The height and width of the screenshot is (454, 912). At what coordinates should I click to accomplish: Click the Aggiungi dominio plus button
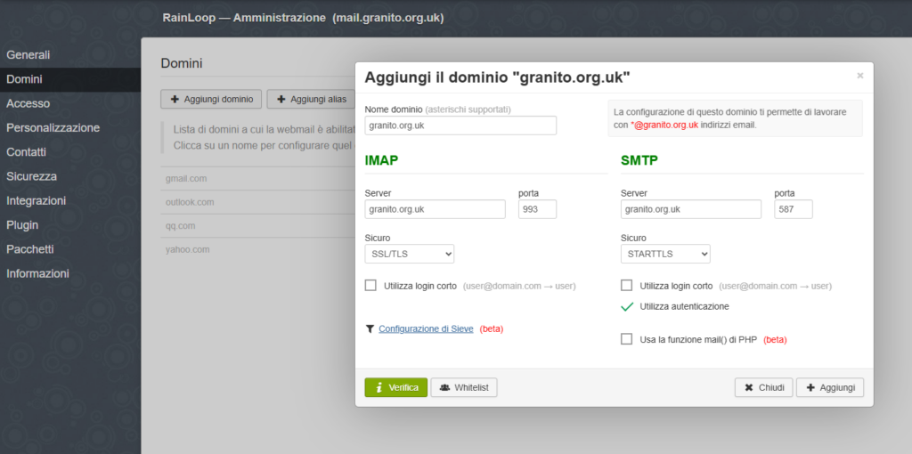tap(211, 99)
